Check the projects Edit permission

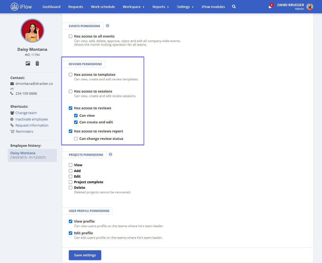70,176
